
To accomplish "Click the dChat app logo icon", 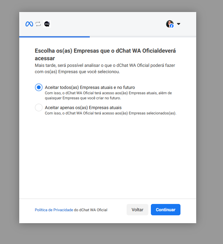I will click(x=47, y=24).
